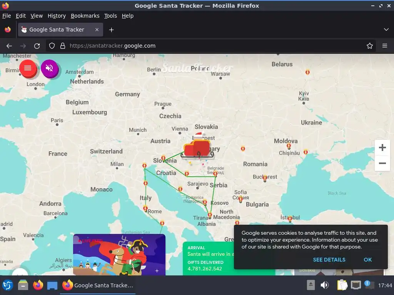Open the notification alert tray icon
The height and width of the screenshot is (295, 394).
[x=369, y=285]
